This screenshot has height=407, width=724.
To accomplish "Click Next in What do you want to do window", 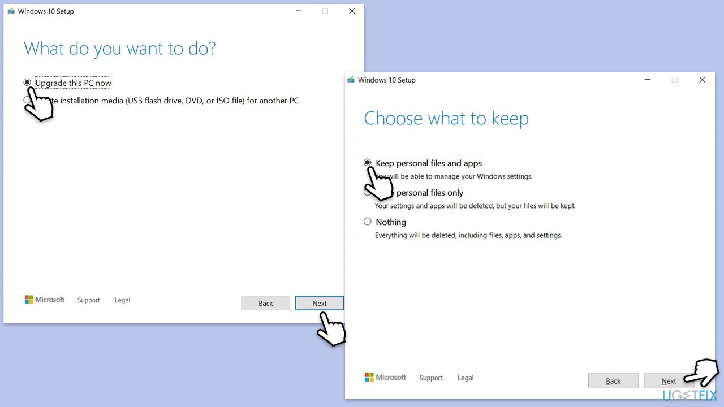I will (320, 303).
